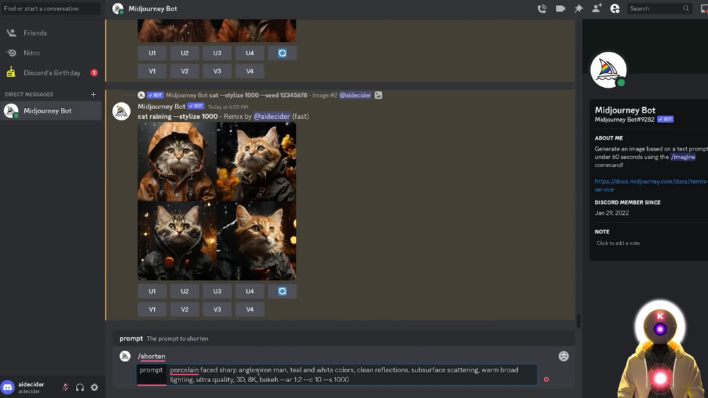Click U1 under cat raining image
708x398 pixels.
[152, 292]
